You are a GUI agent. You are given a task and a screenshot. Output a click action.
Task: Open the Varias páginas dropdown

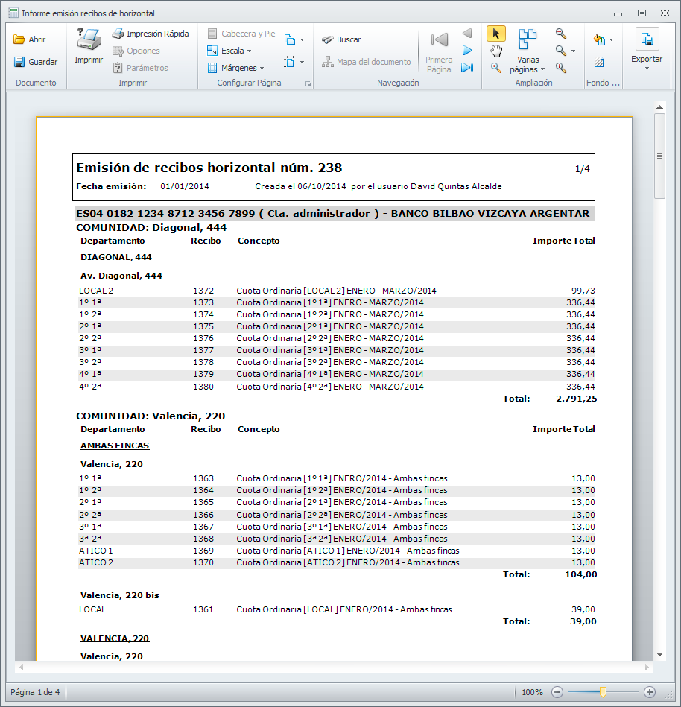coord(528,60)
